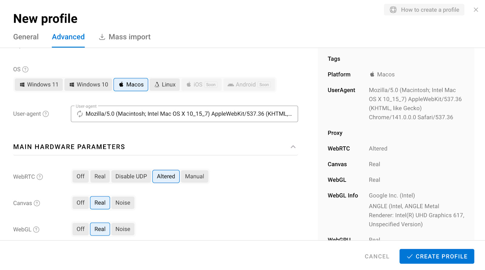The width and height of the screenshot is (485, 270).
Task: Select the Linux OS option
Action: (x=165, y=85)
